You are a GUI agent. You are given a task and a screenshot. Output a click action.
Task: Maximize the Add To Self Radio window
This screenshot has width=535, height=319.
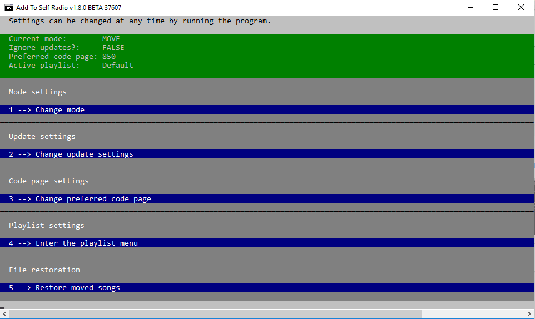point(496,8)
